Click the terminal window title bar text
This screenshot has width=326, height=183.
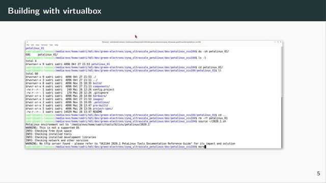pyautogui.click(x=151, y=42)
